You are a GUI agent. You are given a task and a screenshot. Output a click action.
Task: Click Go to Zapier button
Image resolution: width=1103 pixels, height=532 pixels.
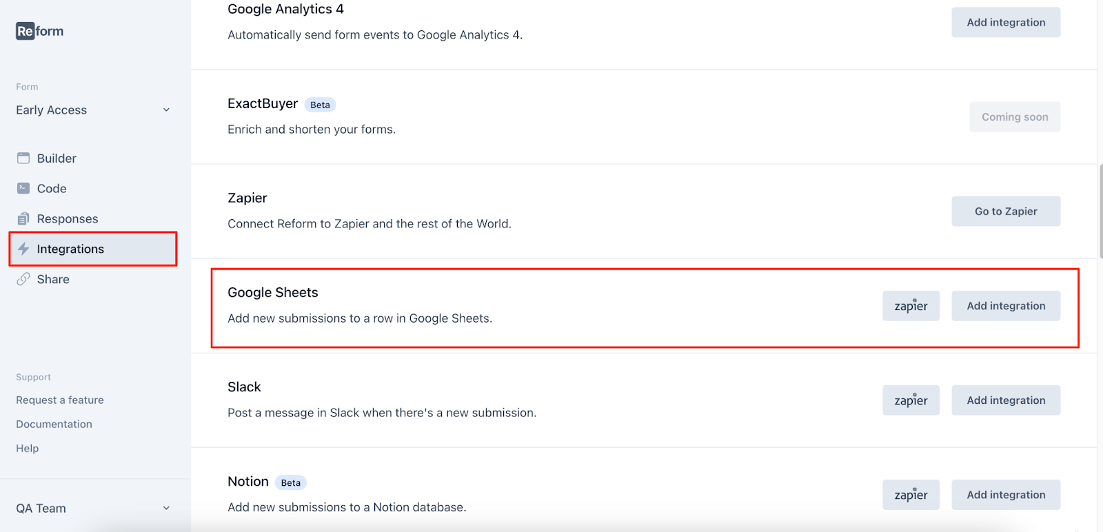coord(1006,211)
